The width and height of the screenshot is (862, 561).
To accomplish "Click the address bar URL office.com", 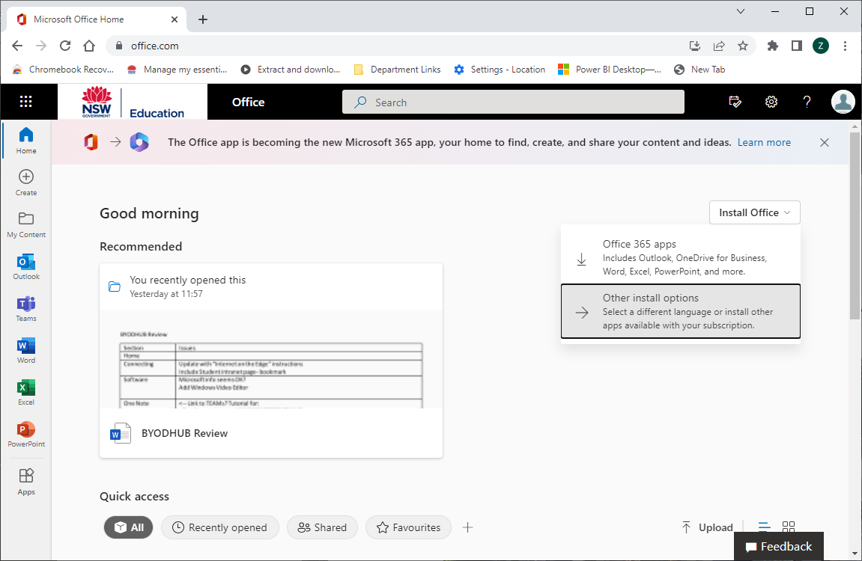I will click(x=154, y=46).
